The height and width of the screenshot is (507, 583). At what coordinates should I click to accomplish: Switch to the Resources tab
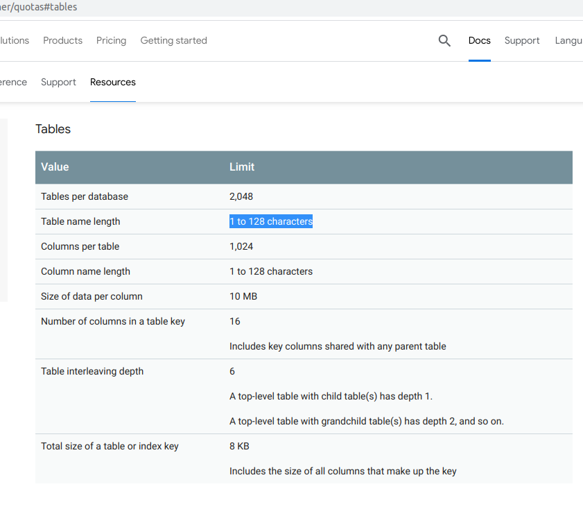tap(113, 83)
